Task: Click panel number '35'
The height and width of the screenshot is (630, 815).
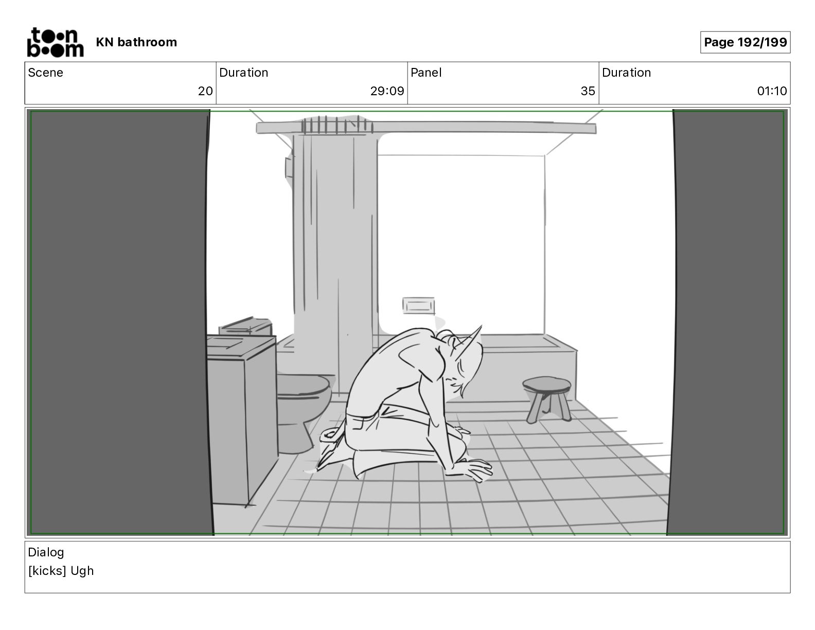Action: [588, 91]
